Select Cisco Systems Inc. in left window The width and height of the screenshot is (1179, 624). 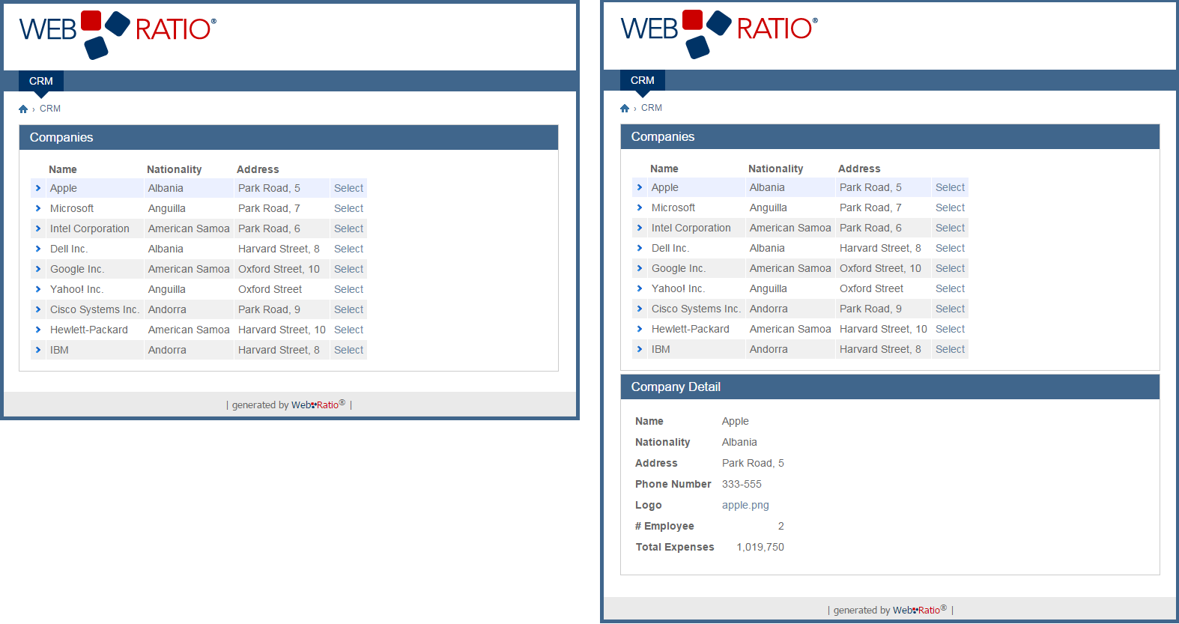point(348,309)
